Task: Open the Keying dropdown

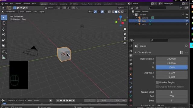Action: coord(22,100)
